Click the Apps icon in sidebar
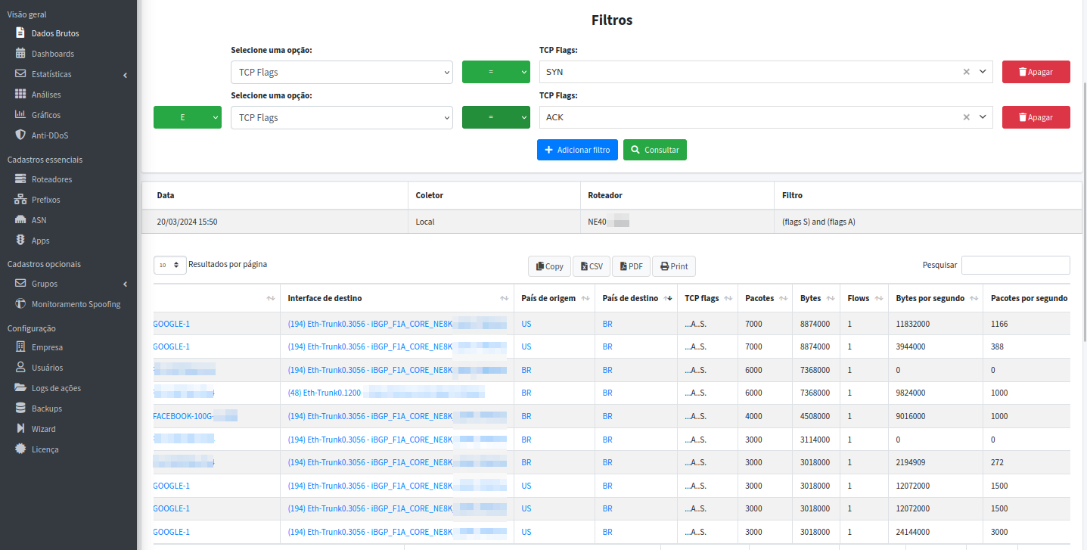 (20, 241)
